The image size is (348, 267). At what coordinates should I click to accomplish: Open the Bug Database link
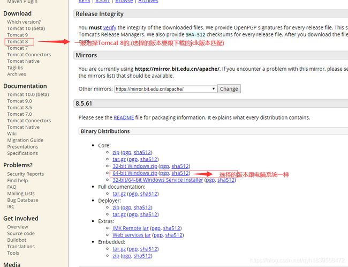coord(22,200)
